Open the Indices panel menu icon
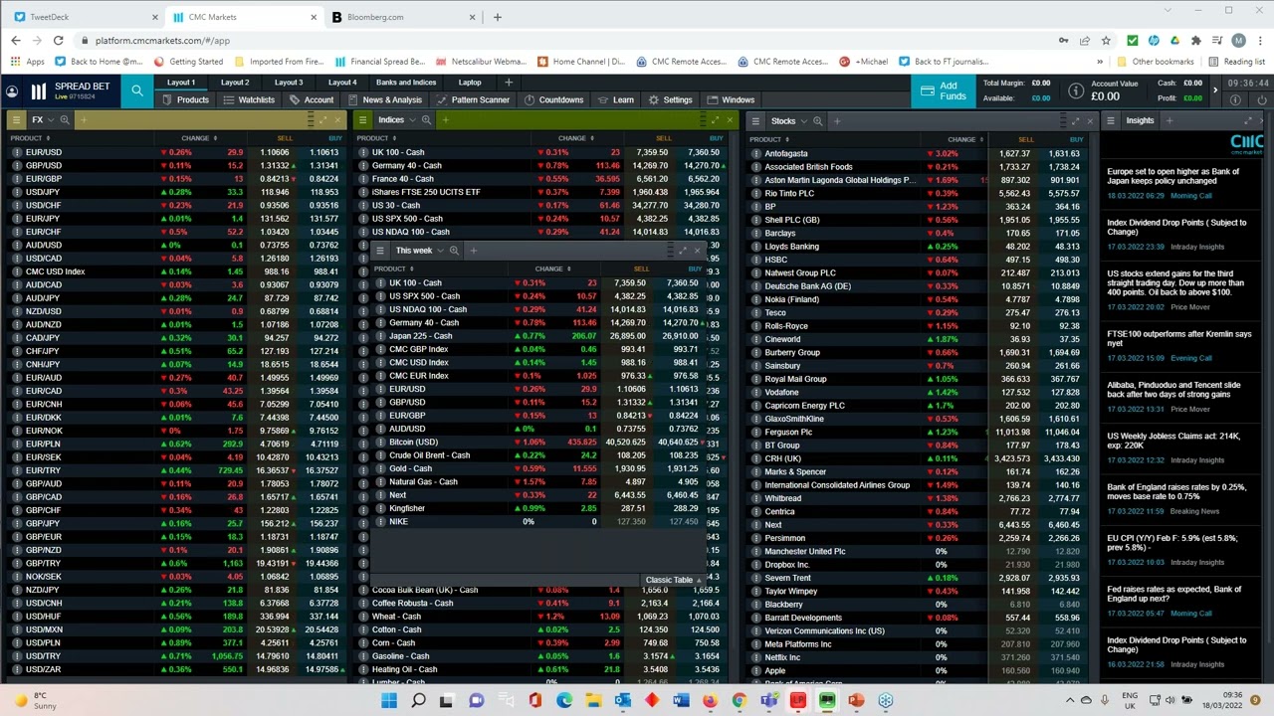Viewport: 1274px width, 716px height. coord(363,120)
